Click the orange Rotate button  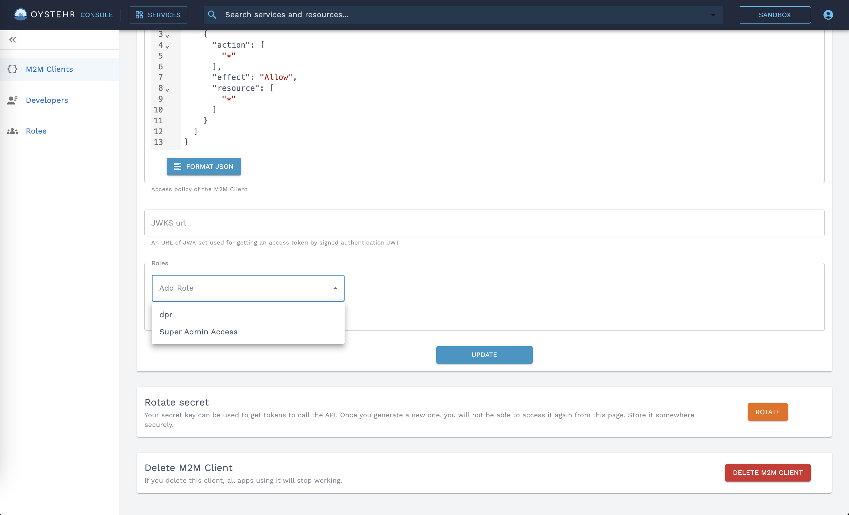tap(767, 412)
